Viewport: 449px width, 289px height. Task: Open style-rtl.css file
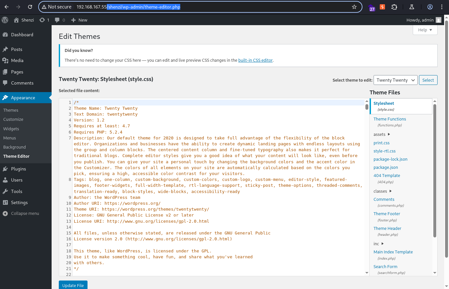[x=384, y=151]
